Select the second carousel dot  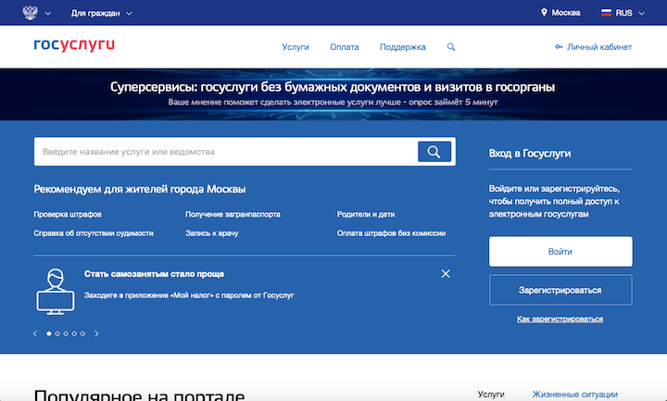pos(57,333)
